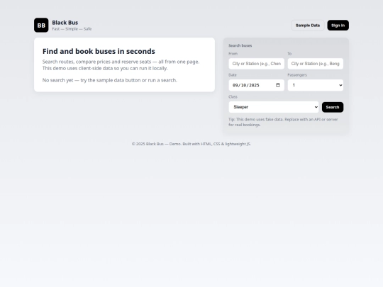Click the heading Find and book buses in seconds
The image size is (383, 287).
tap(99, 51)
